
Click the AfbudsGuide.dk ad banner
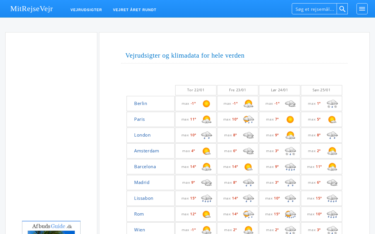[x=51, y=227]
